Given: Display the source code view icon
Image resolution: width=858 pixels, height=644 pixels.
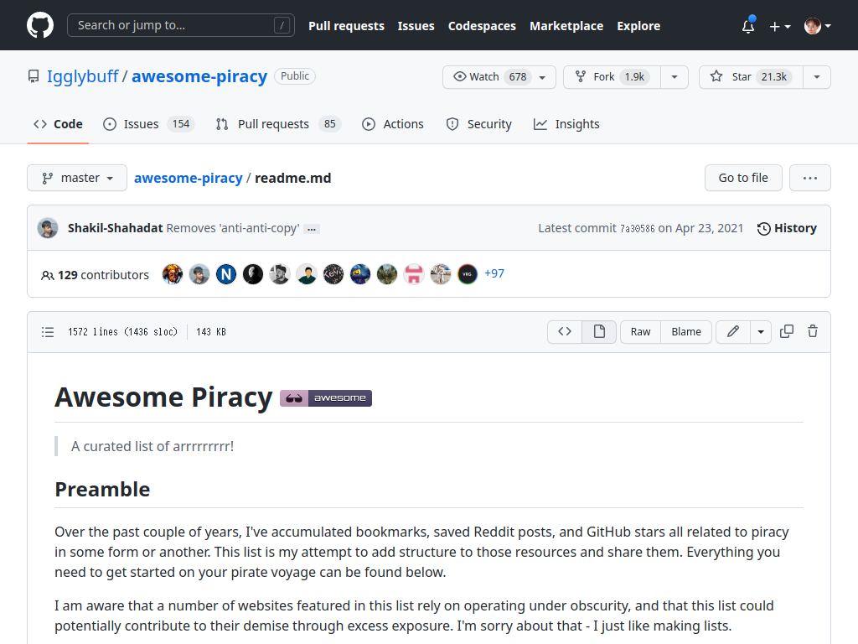Looking at the screenshot, I should [565, 331].
